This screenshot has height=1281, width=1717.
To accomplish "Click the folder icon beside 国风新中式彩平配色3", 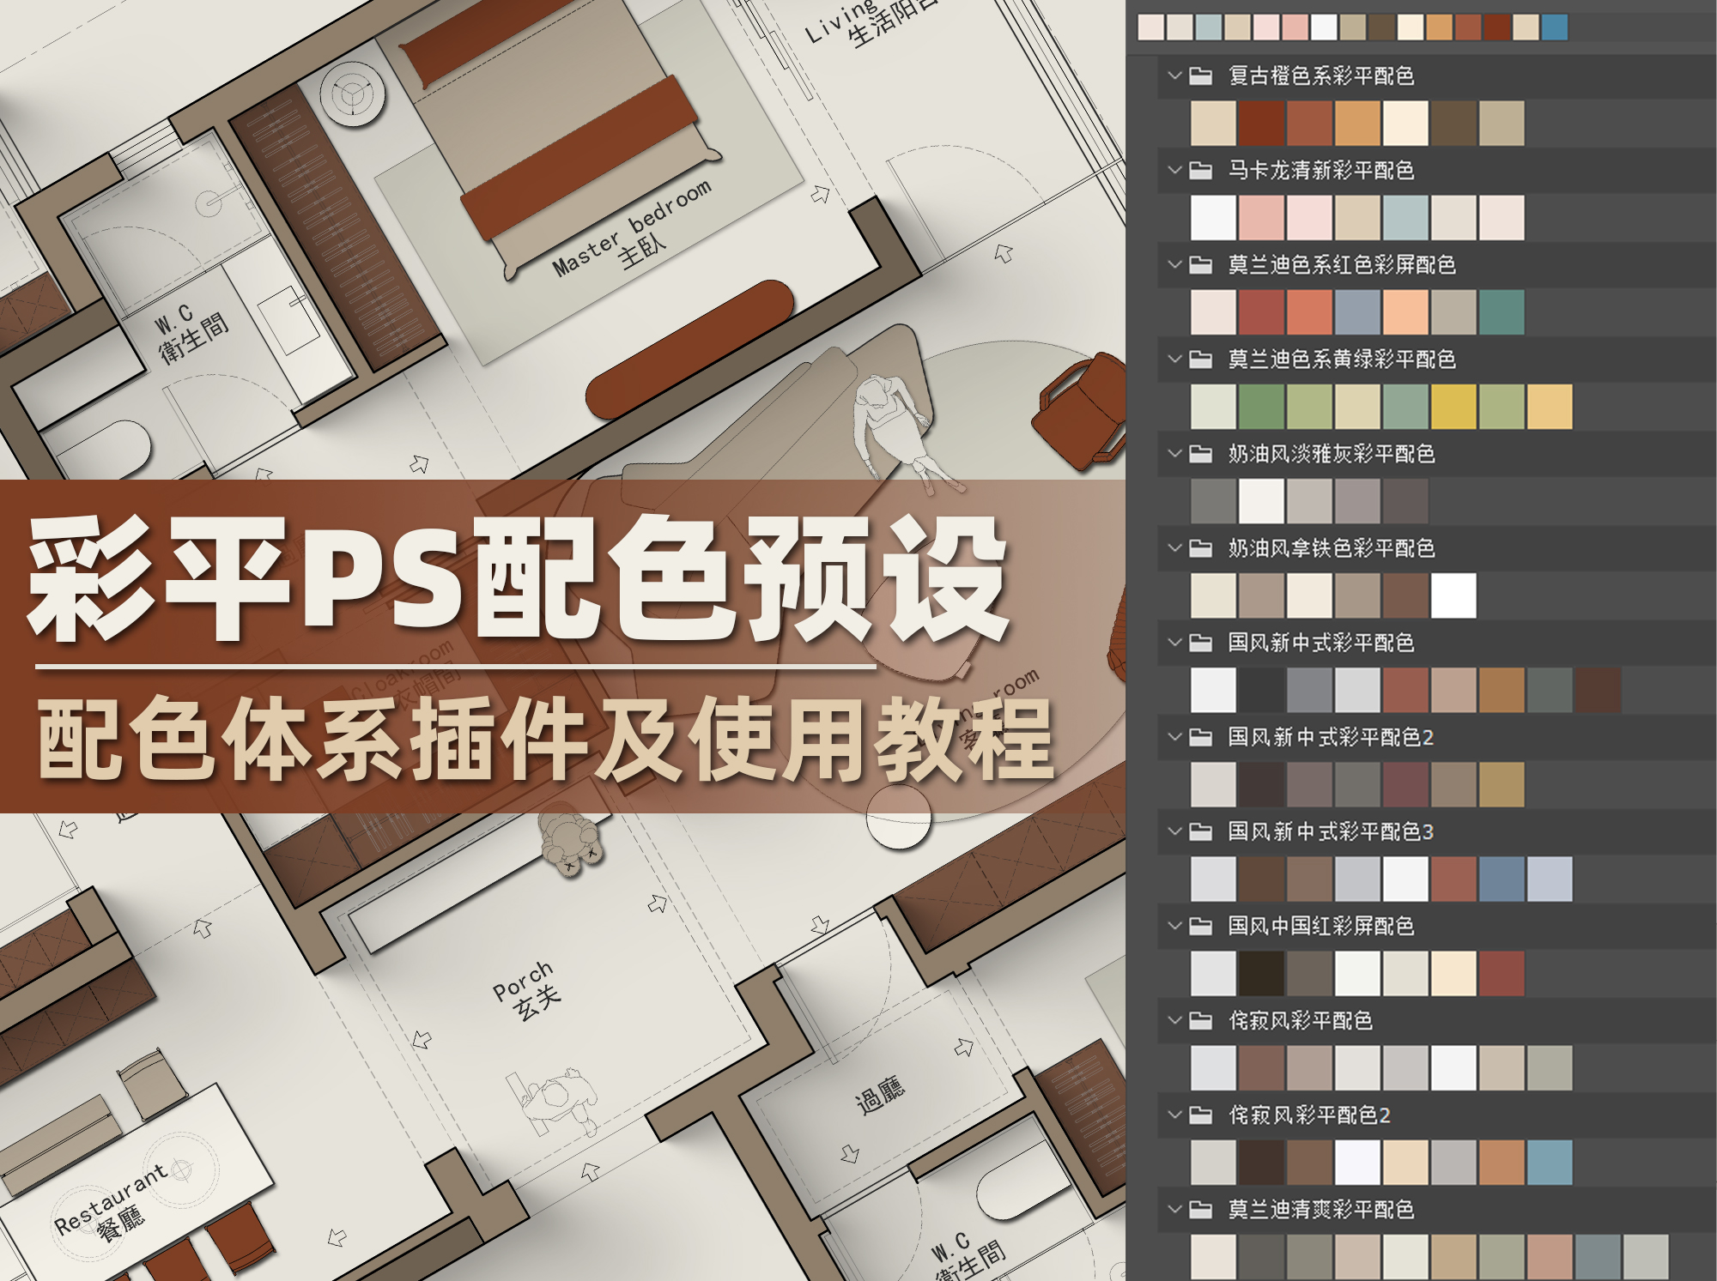I will 1201,831.
